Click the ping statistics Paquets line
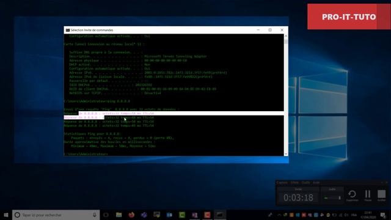Screen dimensions: 391x220 [x=122, y=137]
